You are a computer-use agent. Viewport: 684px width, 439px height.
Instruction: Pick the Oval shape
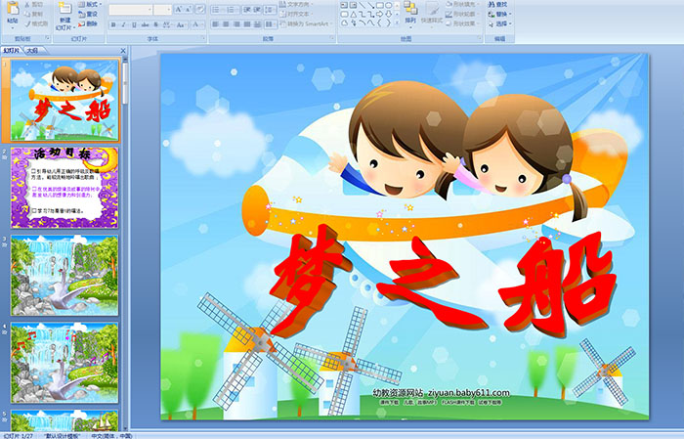click(388, 5)
